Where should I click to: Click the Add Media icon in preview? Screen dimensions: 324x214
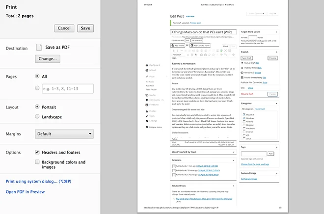pyautogui.click(x=173, y=46)
